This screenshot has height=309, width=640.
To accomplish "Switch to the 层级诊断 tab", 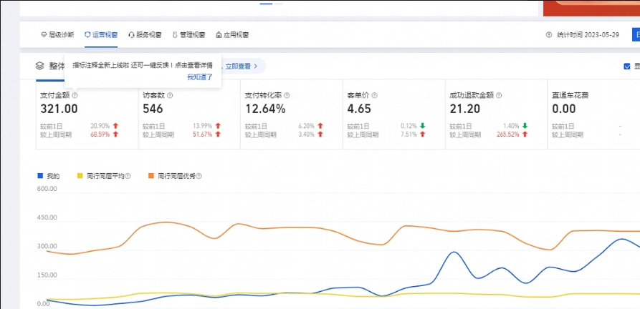I will (57, 34).
